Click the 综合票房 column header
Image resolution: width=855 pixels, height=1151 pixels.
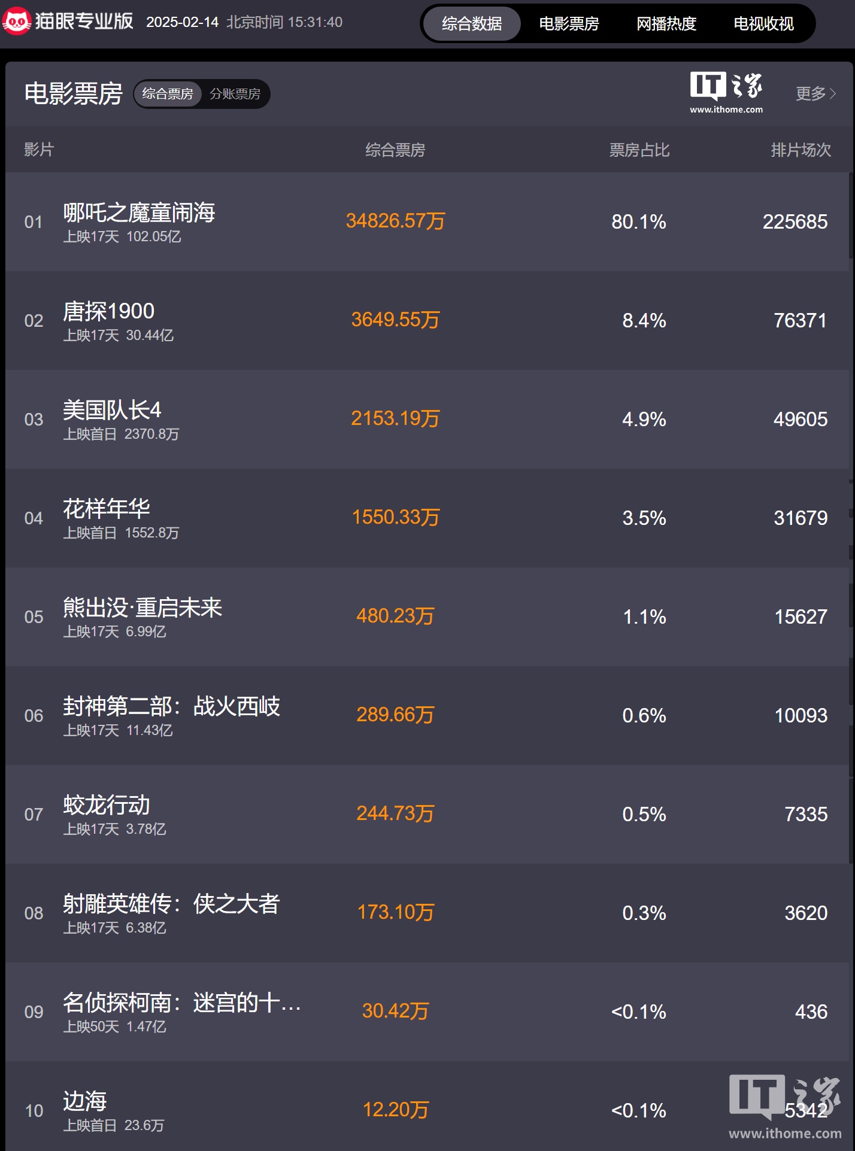point(395,150)
